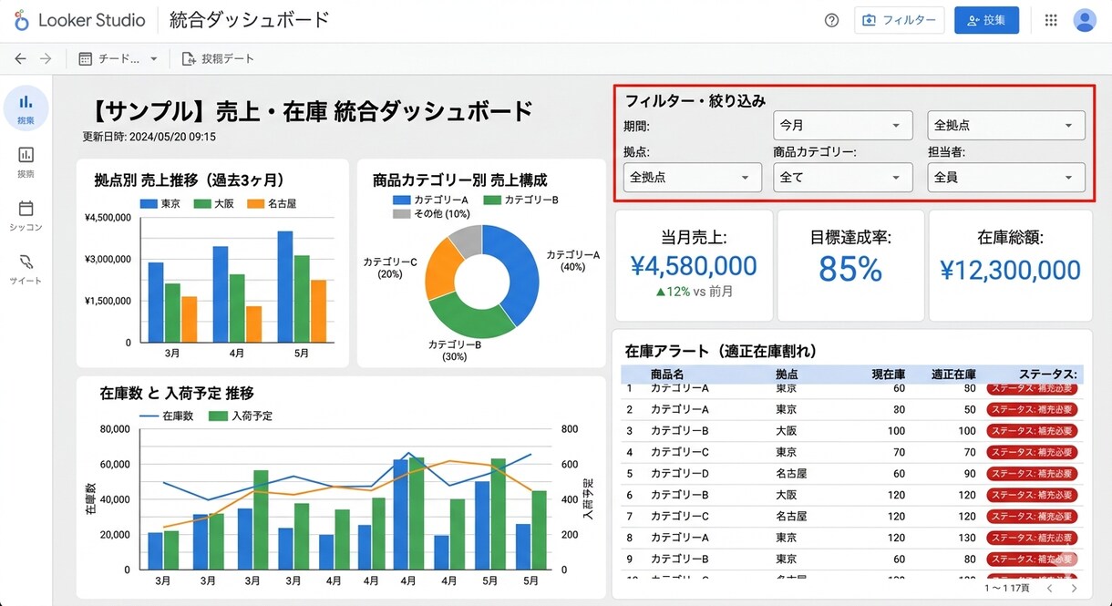Click the status badge in row 5
This screenshot has width=1112, height=606.
(x=1032, y=474)
